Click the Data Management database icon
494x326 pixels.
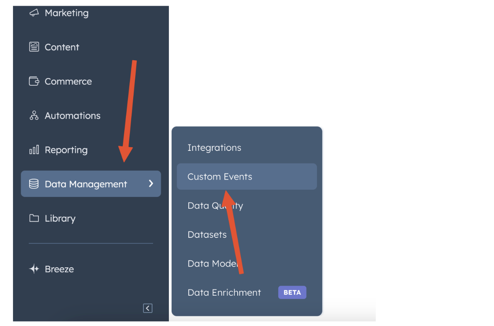[x=34, y=184]
